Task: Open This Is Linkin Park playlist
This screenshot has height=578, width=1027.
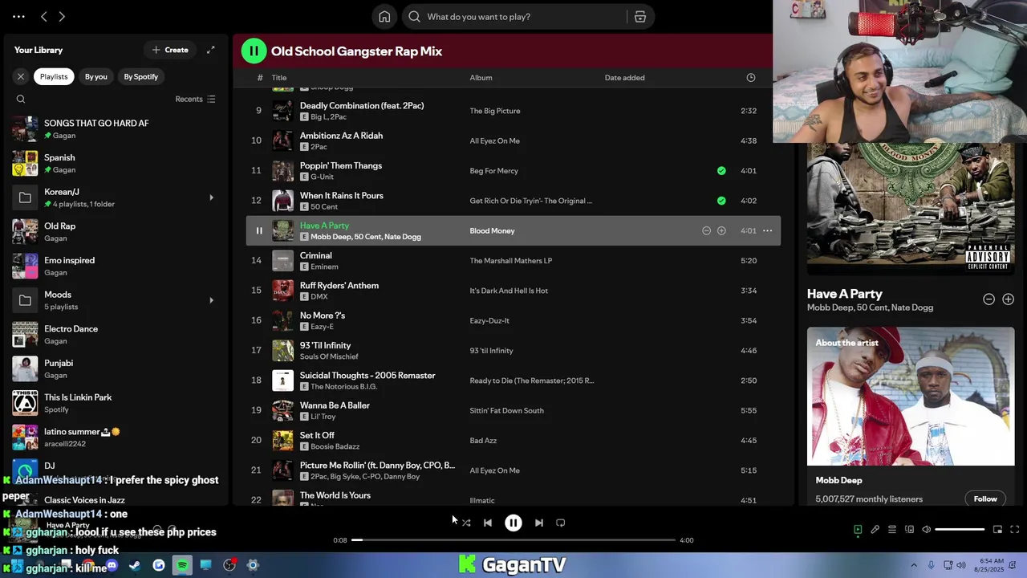Action: coord(116,403)
